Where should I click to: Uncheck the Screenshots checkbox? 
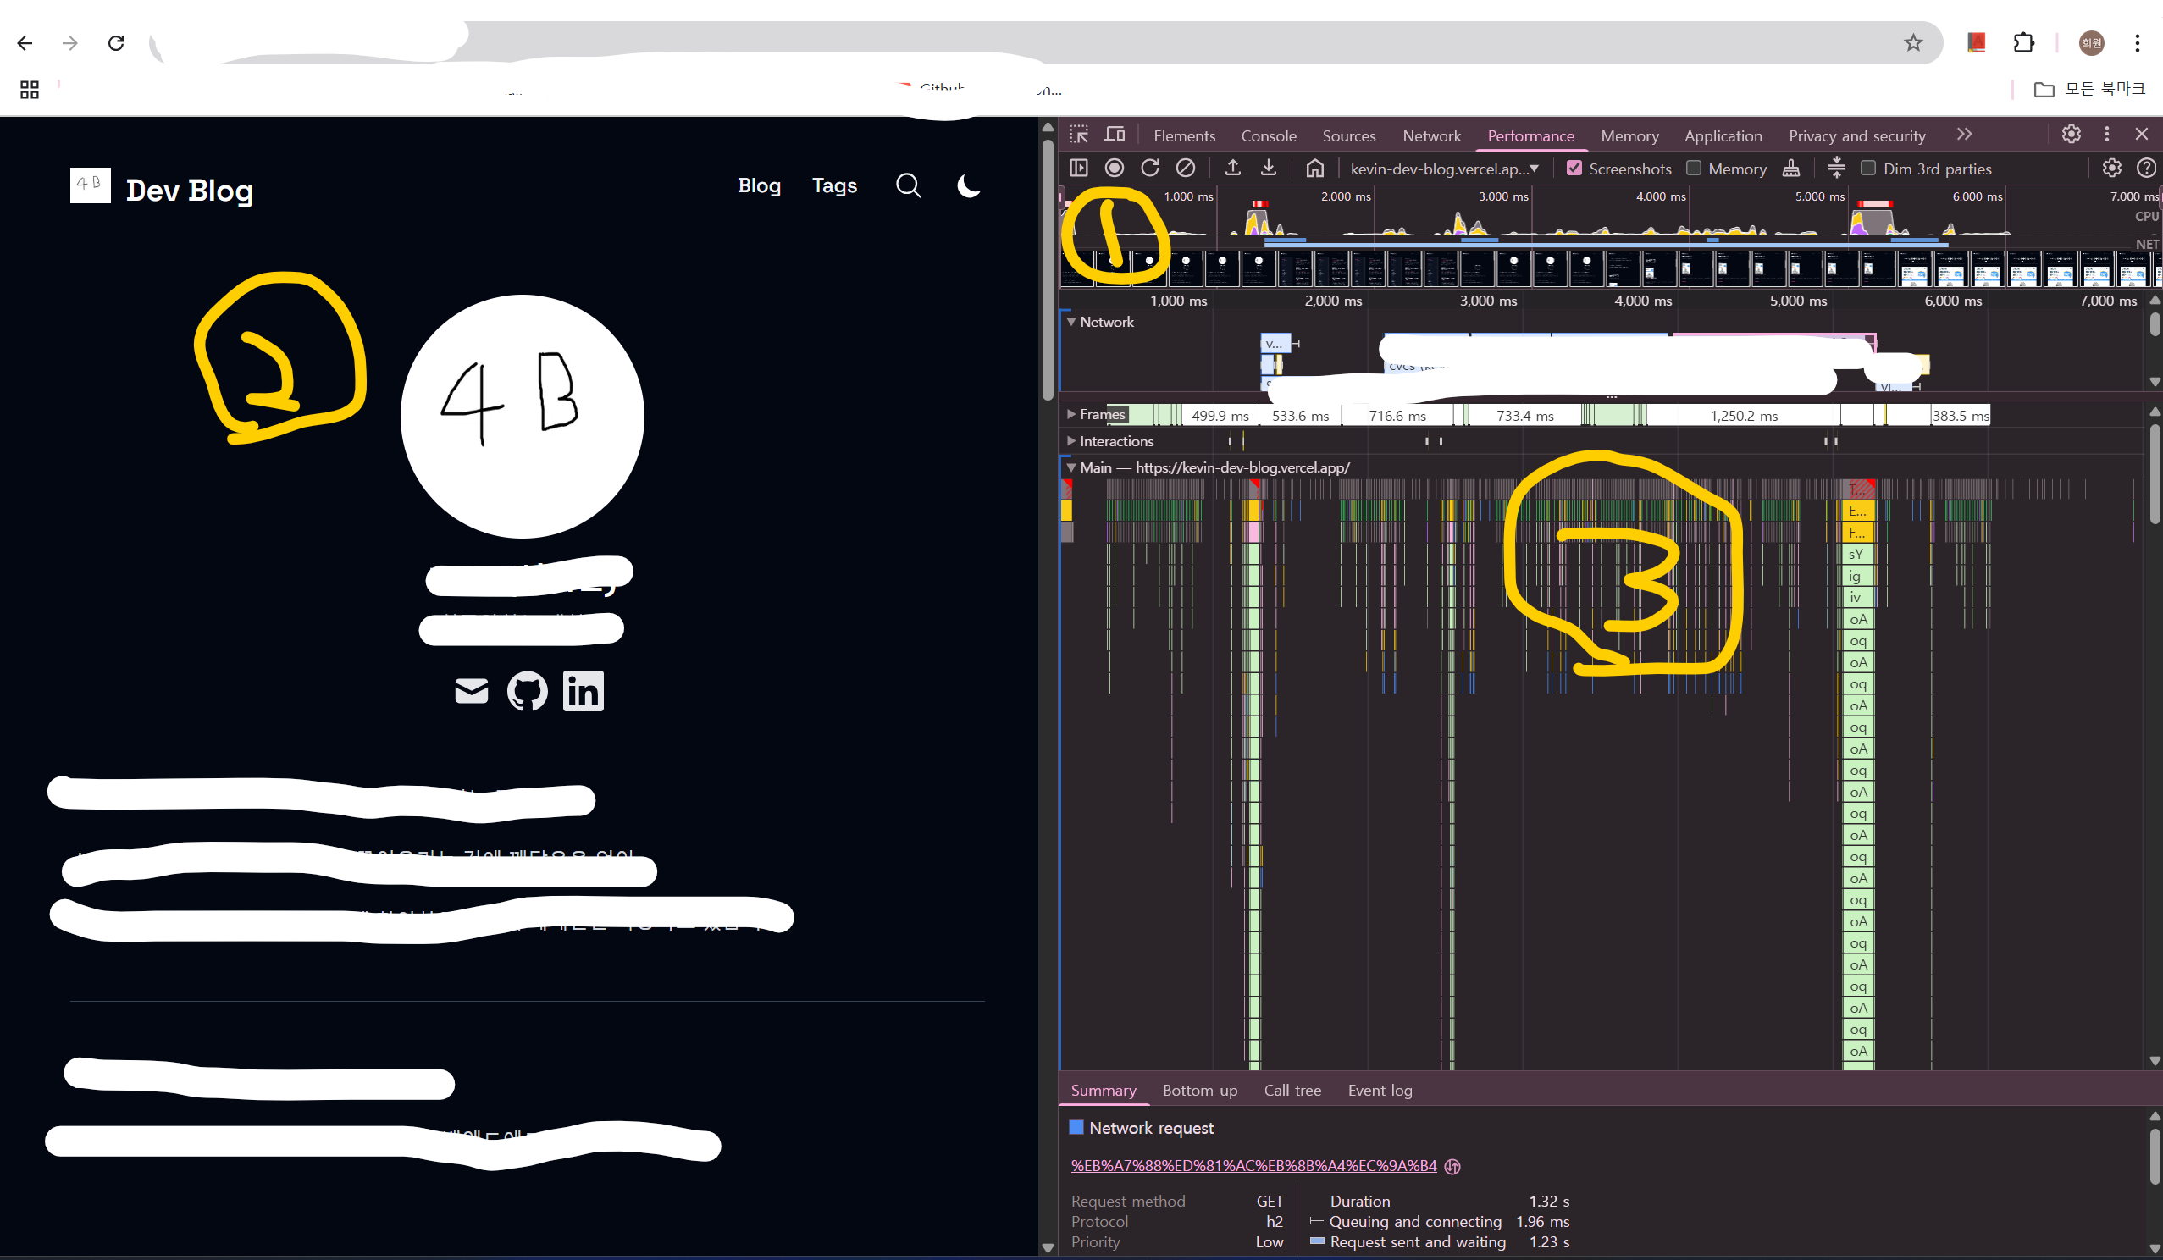[x=1574, y=169]
